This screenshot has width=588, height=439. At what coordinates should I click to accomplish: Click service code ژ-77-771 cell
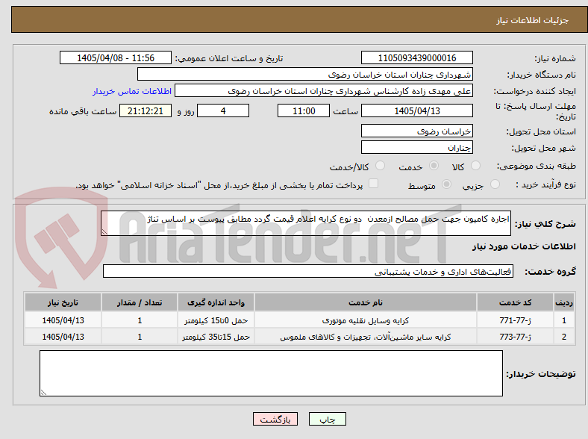[516, 320]
